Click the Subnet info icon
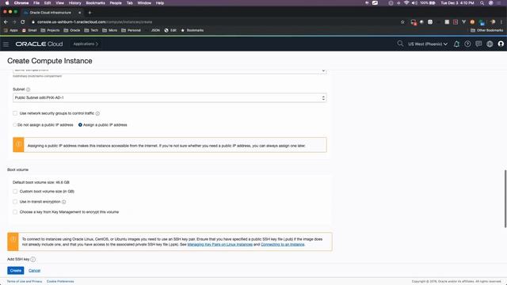 pyautogui.click(x=29, y=89)
